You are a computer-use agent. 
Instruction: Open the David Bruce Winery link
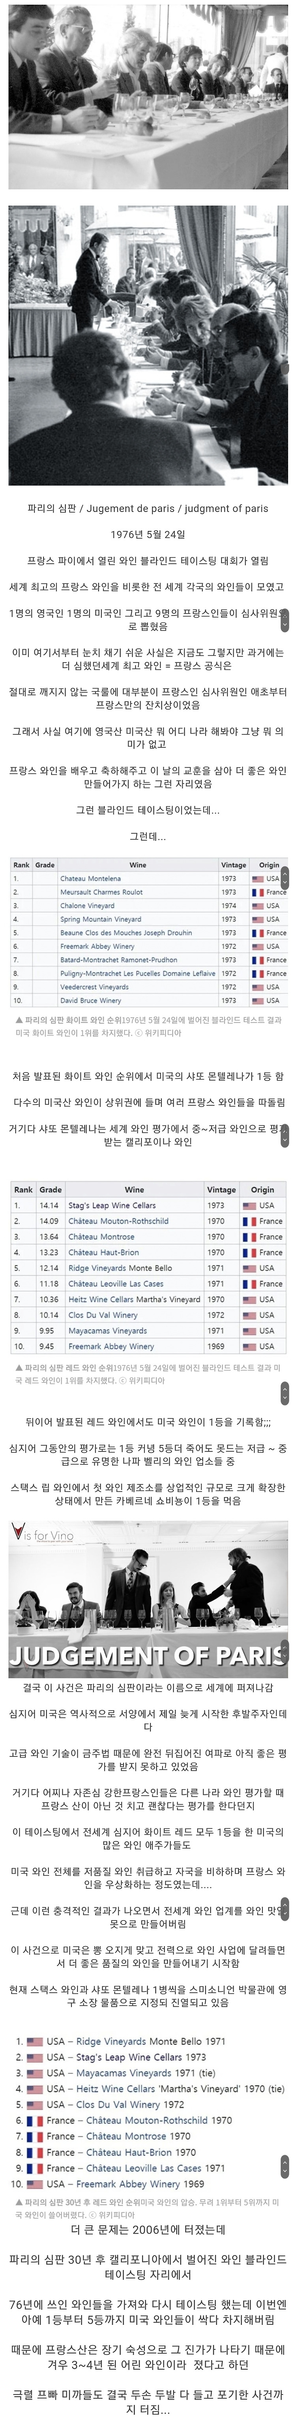(91, 1001)
